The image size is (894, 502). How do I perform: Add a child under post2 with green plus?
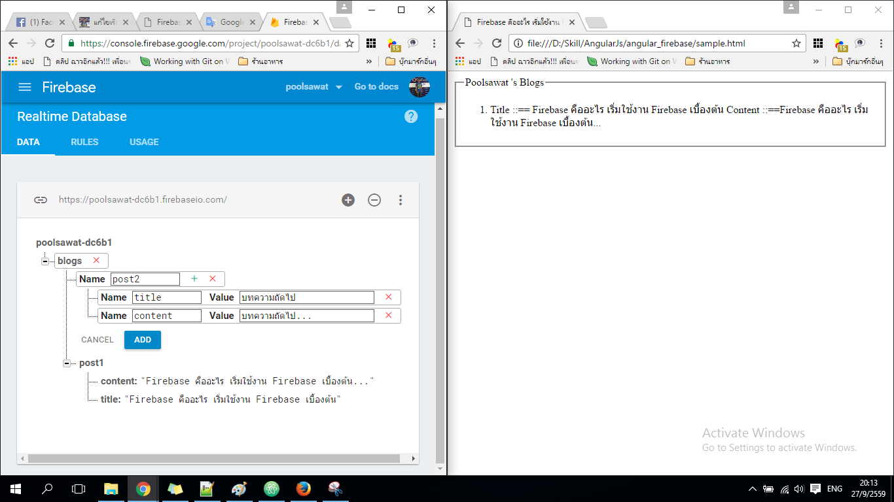point(194,278)
